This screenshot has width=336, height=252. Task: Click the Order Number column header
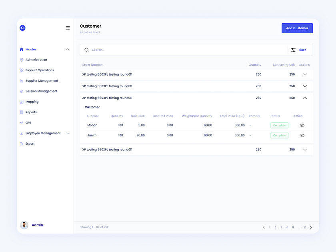click(92, 65)
